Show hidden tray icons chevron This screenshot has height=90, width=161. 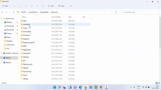131,87
